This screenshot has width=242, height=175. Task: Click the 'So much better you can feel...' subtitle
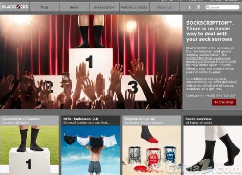87,123
